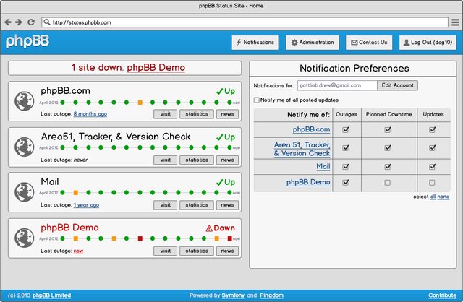Image resolution: width=463 pixels, height=302 pixels.
Task: Click the globe icon for phpBB Demo card
Action: (x=24, y=238)
